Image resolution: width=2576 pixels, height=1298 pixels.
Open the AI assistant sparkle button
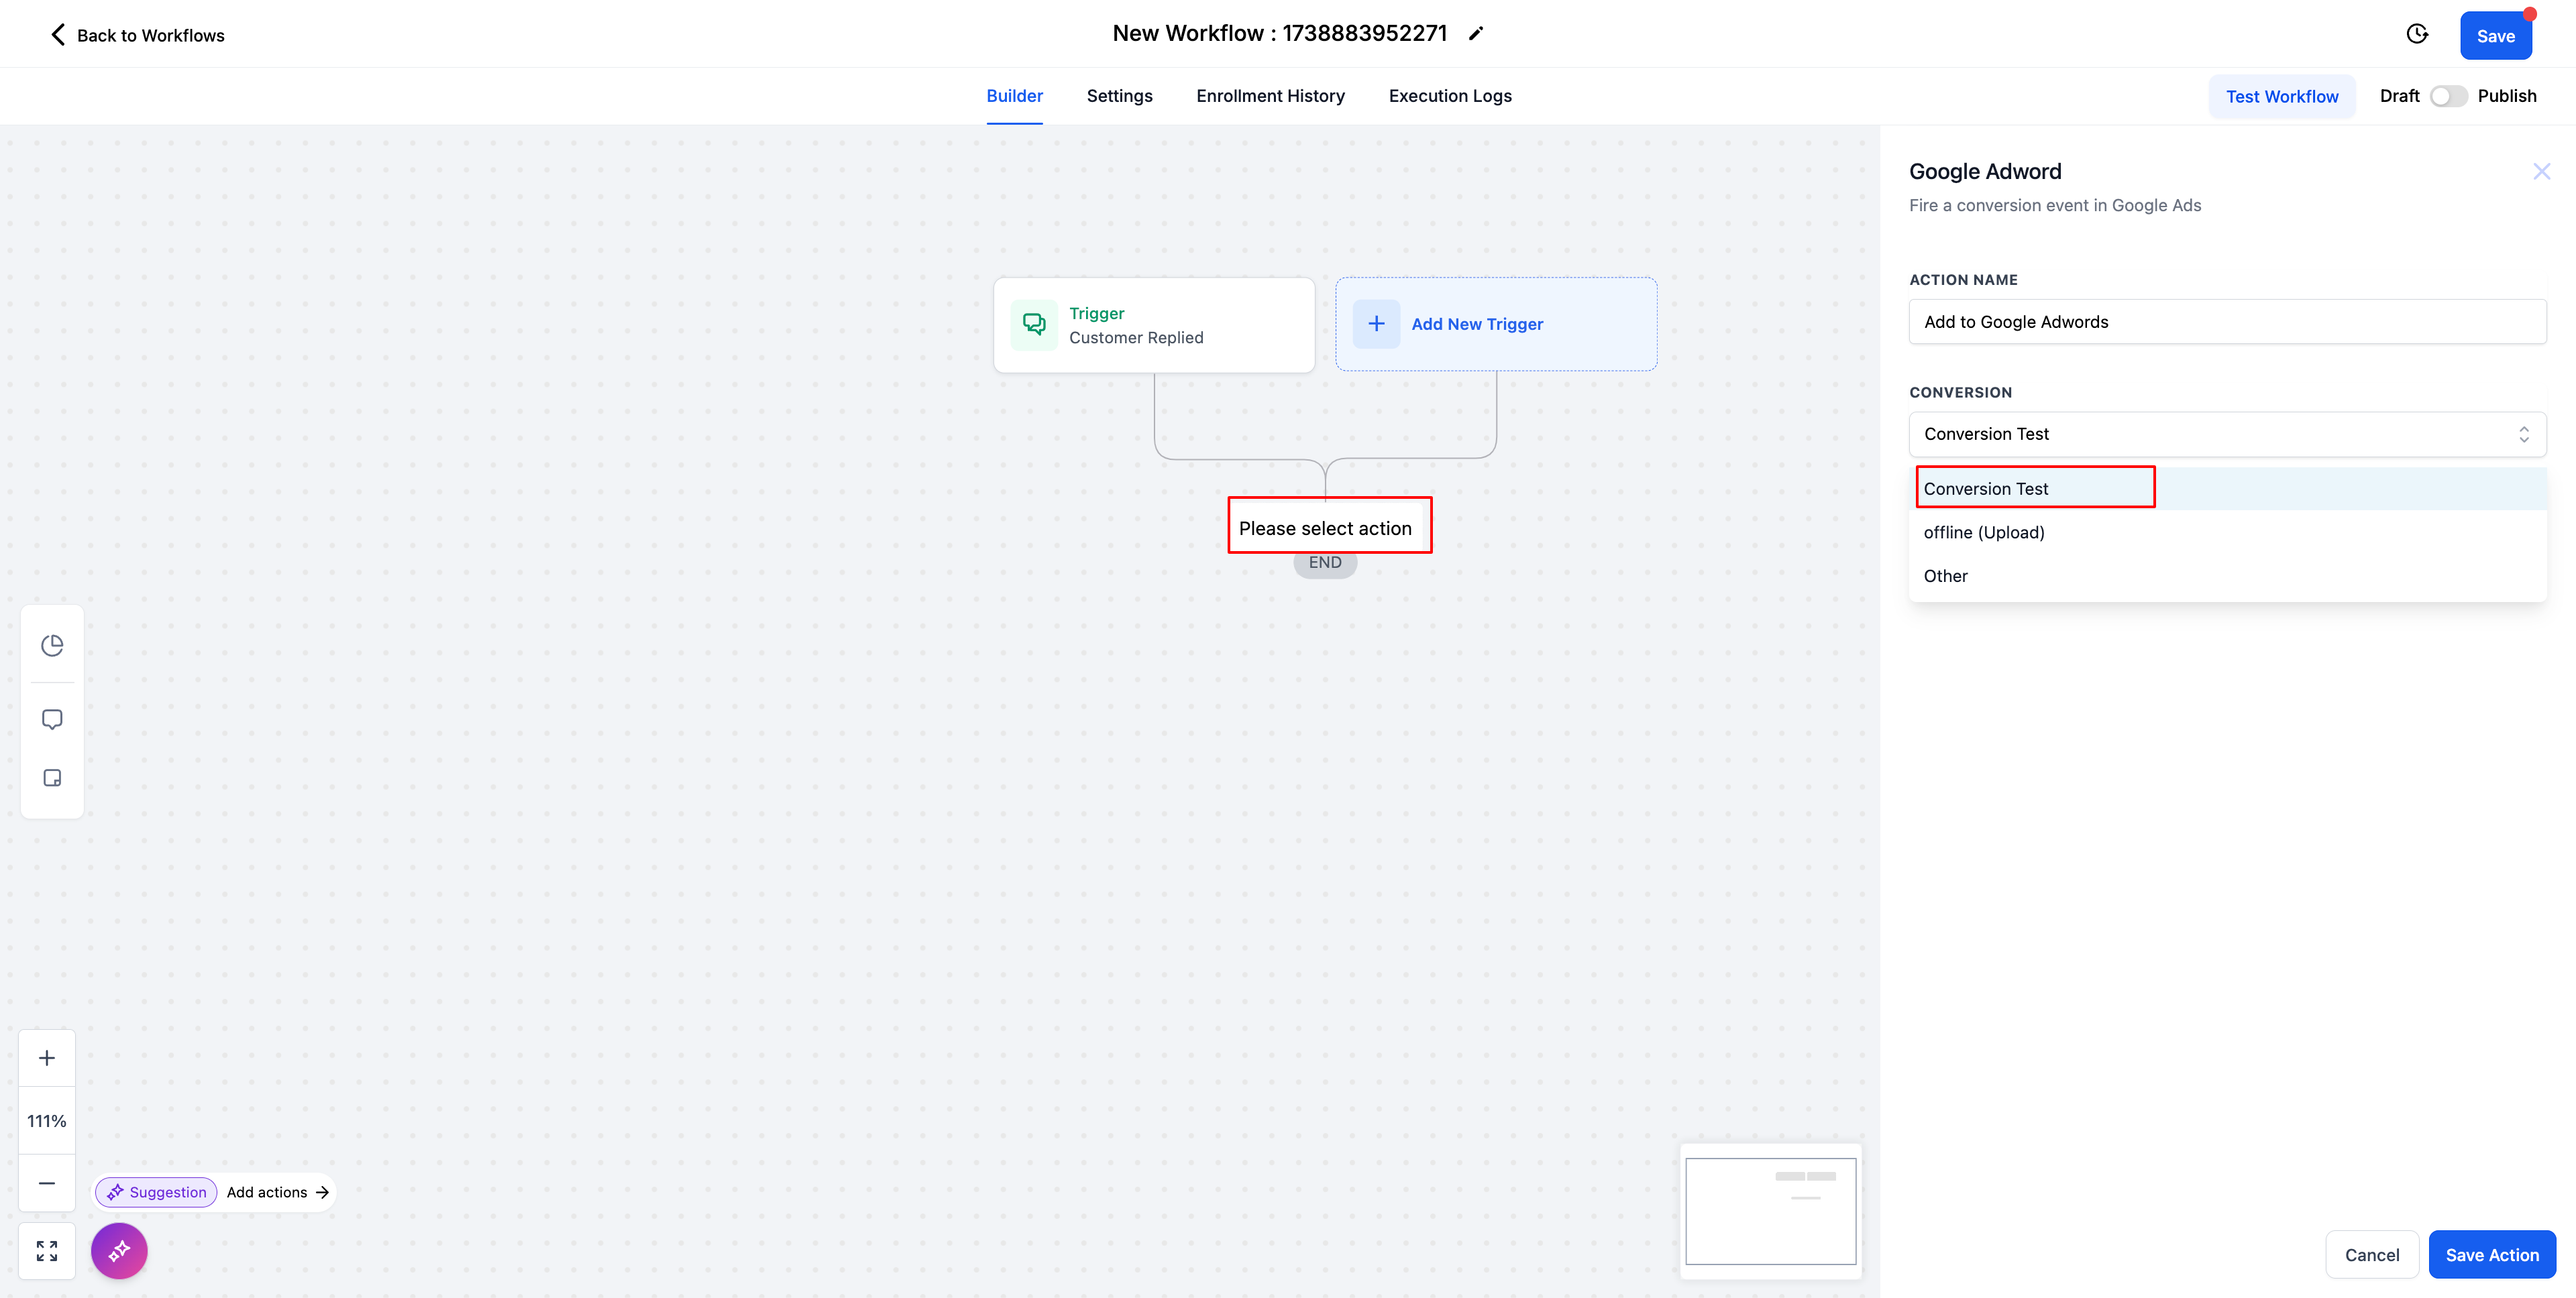click(x=119, y=1250)
